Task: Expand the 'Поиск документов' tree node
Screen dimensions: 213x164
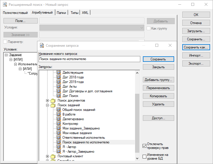Action: tap(48, 100)
